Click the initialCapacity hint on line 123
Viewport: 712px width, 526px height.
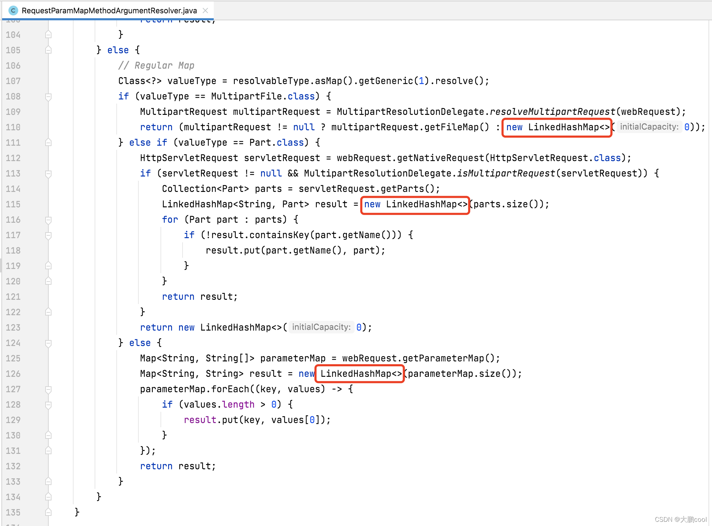321,327
